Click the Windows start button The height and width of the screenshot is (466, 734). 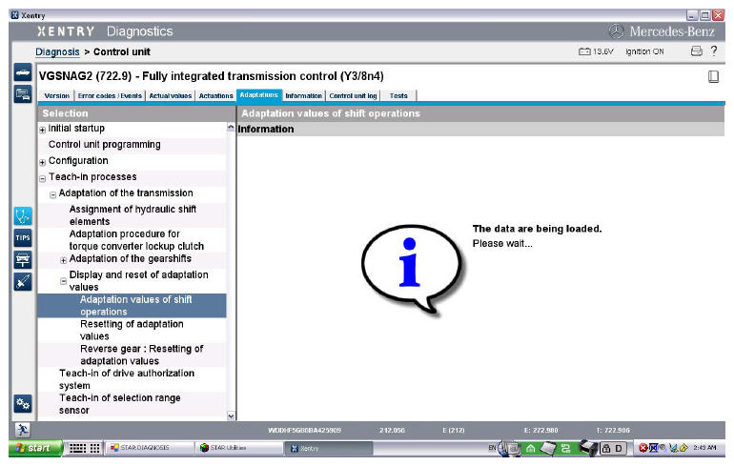pyautogui.click(x=33, y=448)
